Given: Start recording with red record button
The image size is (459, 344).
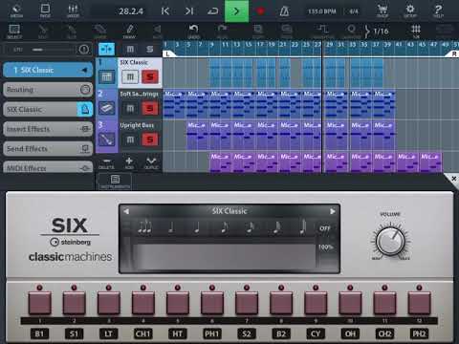Looking at the screenshot, I should 260,11.
